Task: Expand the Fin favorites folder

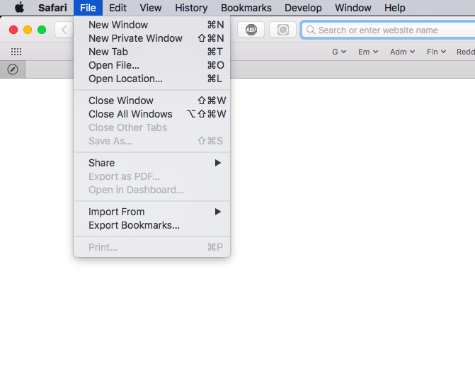Action: pos(436,52)
